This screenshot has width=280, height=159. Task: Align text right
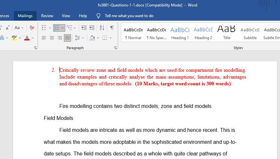click(x=60, y=38)
